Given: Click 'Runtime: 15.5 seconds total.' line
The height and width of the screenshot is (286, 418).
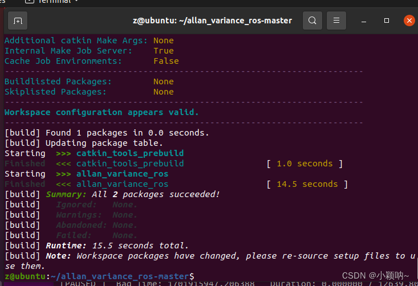Looking at the screenshot, I should 96,246.
